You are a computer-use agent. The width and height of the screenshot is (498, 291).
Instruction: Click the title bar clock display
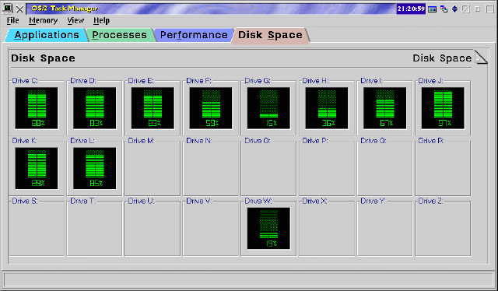(x=411, y=9)
